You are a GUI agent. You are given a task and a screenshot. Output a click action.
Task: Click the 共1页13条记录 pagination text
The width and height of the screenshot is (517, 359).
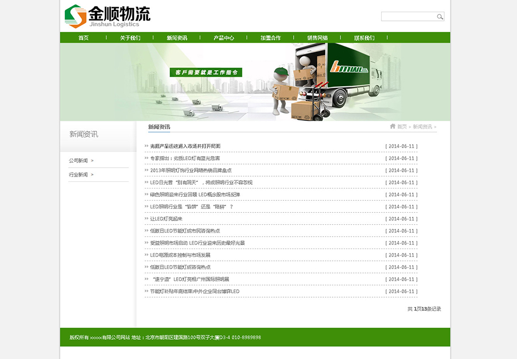[424, 309]
